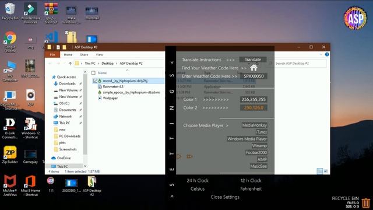This screenshot has width=373, height=210.
Task: Open the My Computer desktop icon
Action: (x=10, y=71)
